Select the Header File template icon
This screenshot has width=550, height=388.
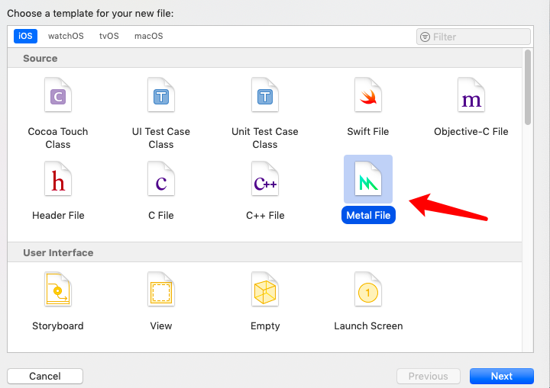[x=58, y=181]
